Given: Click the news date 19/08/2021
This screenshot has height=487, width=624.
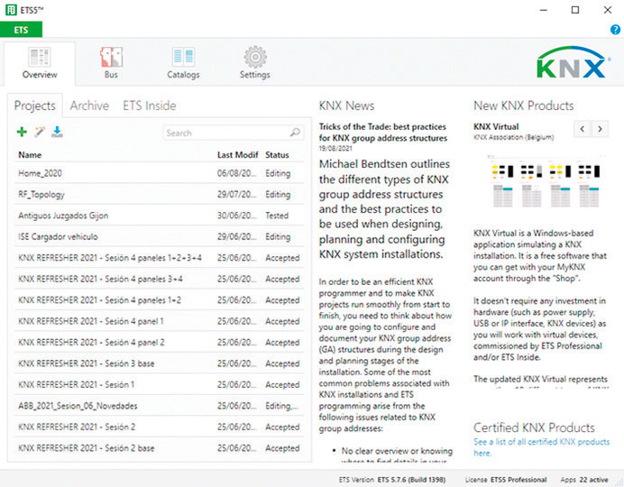Looking at the screenshot, I should [335, 149].
